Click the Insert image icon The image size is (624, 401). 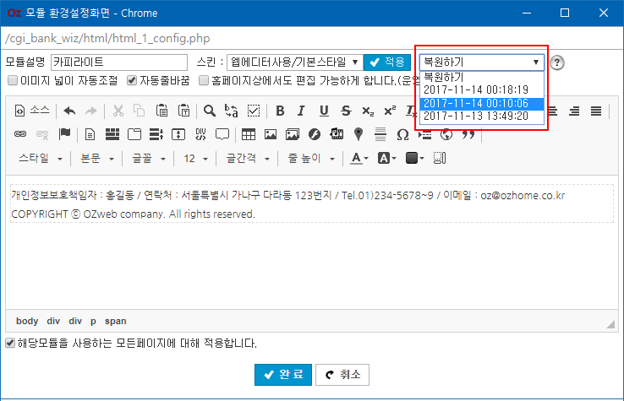click(271, 134)
